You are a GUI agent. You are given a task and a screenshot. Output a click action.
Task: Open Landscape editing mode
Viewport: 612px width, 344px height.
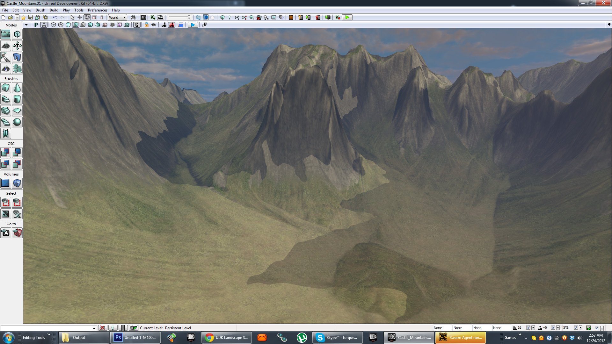6,68
